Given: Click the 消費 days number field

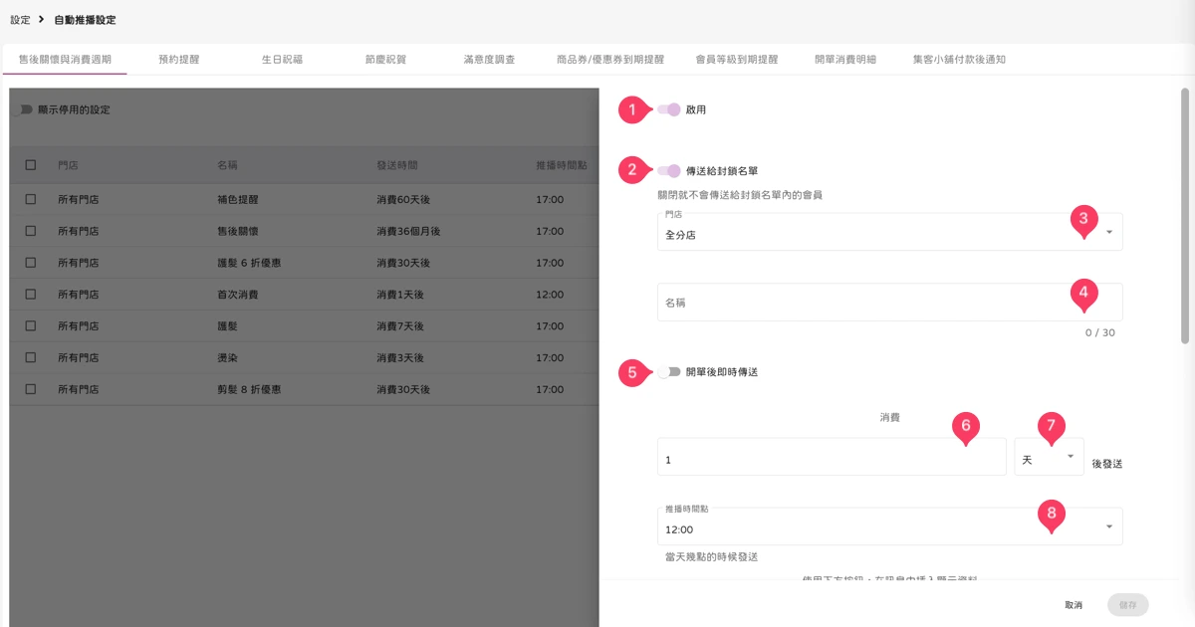Looking at the screenshot, I should 832,457.
